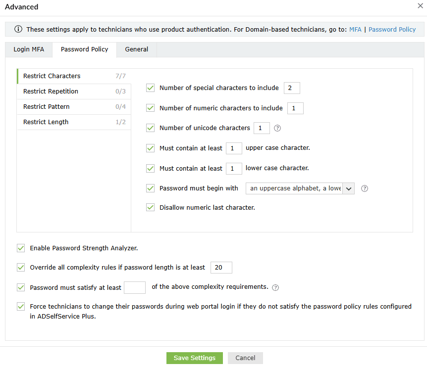Cancel the advanced settings dialog
The height and width of the screenshot is (367, 427).
[x=245, y=358]
